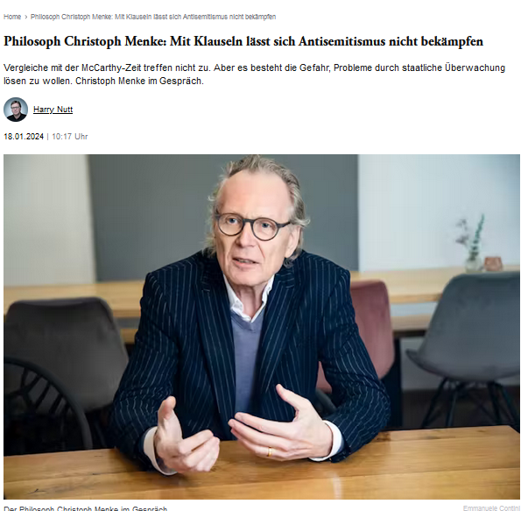Click the caption Der Philosoph Christoph Menke

pos(85,508)
